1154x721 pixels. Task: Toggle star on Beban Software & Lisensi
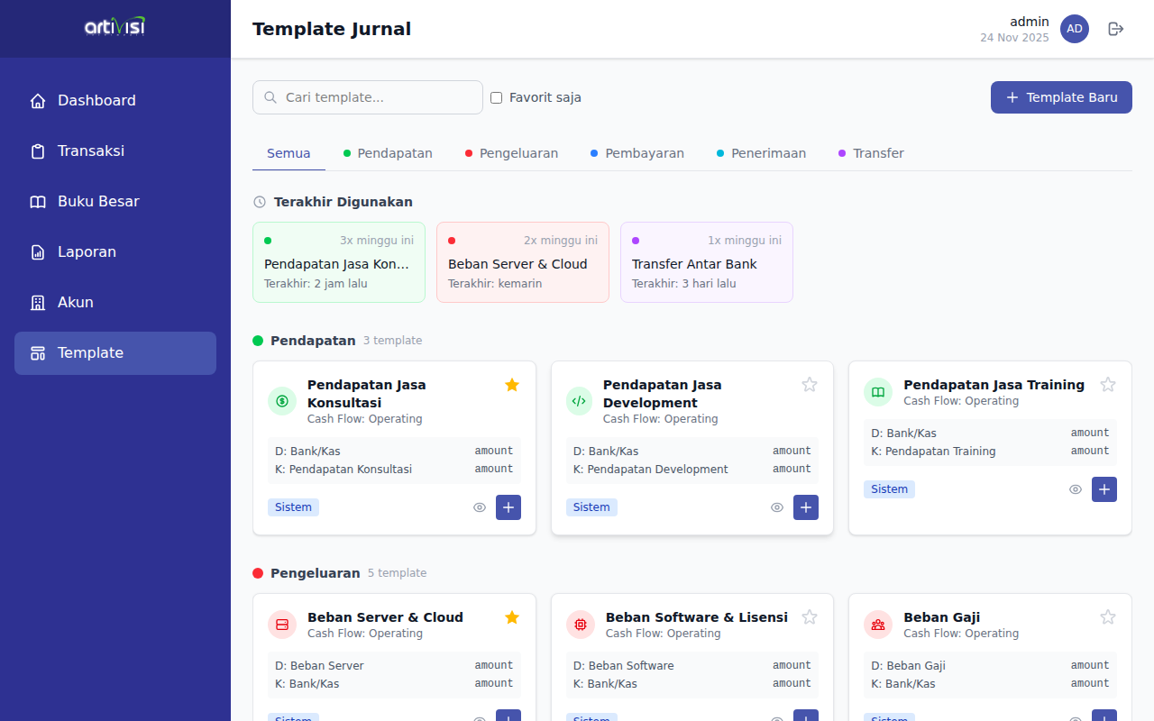pyautogui.click(x=810, y=617)
